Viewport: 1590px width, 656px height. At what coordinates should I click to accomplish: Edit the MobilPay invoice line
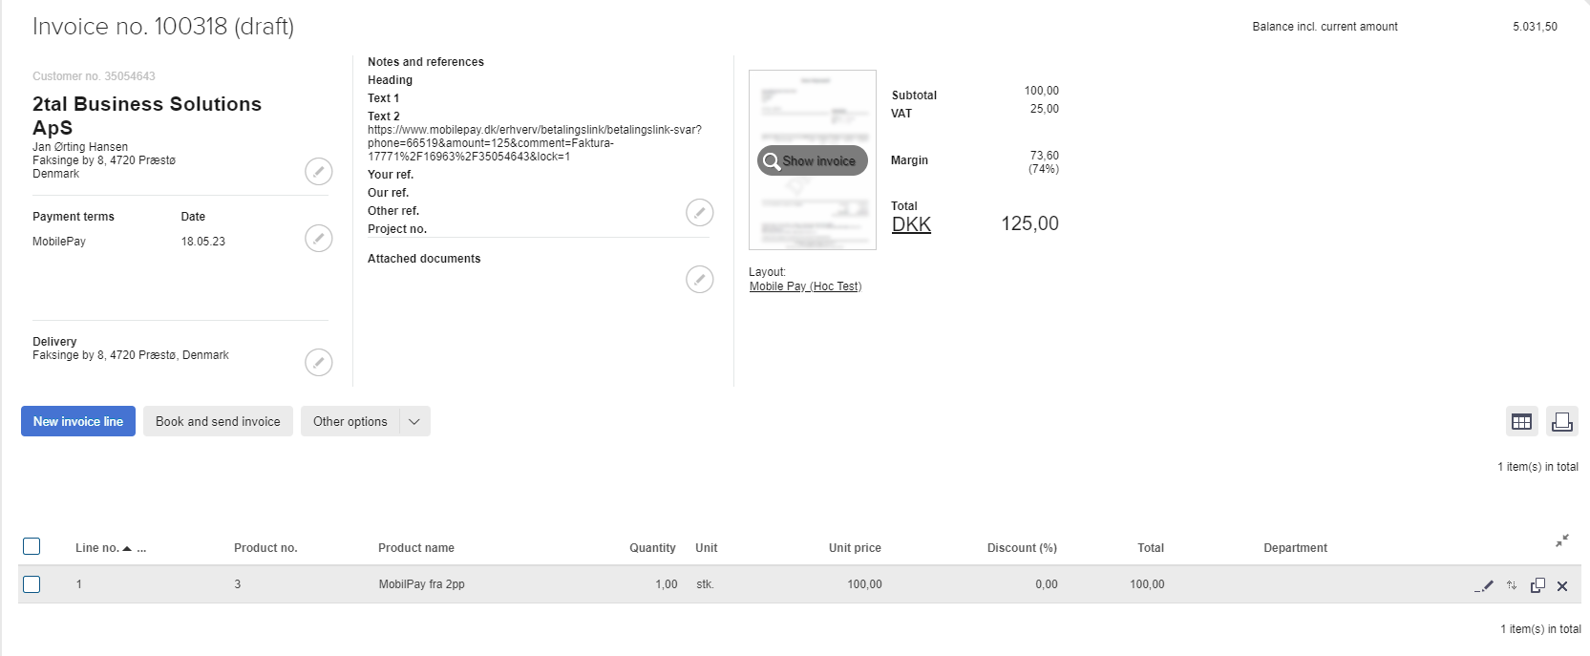pos(1484,585)
